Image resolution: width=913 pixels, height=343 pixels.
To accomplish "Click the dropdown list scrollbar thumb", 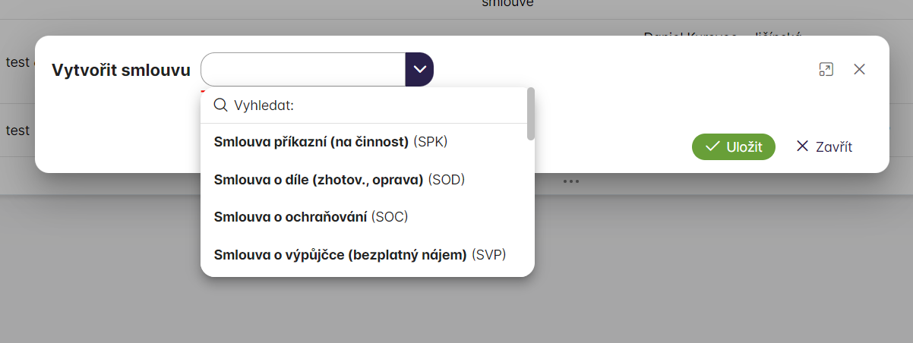I will coord(531,114).
